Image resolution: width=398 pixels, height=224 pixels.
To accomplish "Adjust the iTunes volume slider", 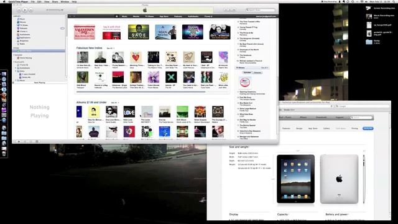I will point(55,10).
